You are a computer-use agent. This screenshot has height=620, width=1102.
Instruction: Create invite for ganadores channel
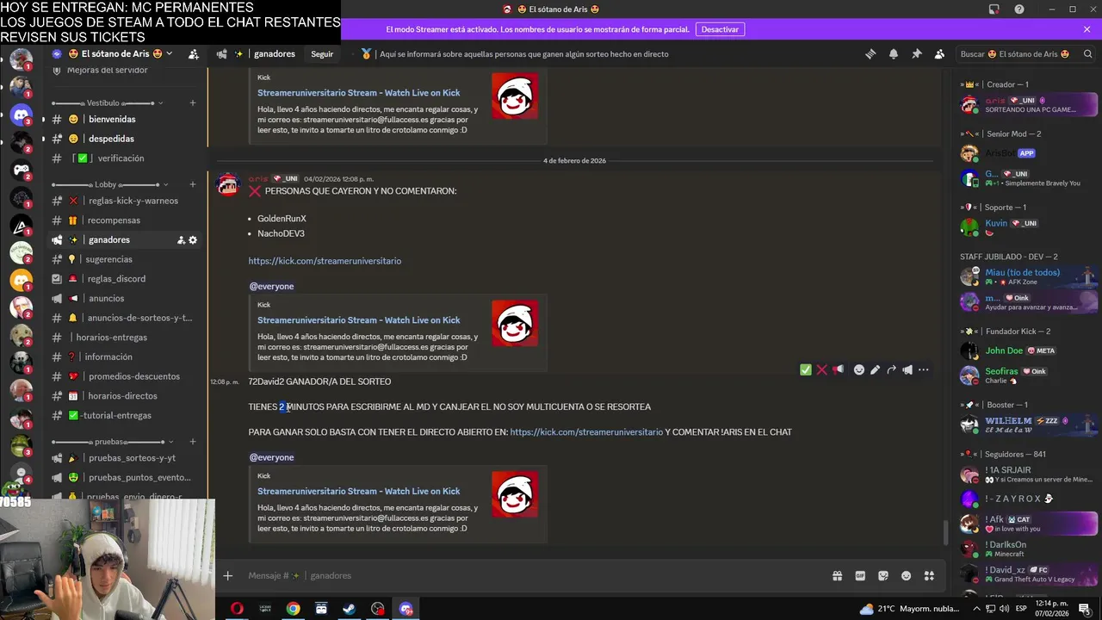click(181, 240)
